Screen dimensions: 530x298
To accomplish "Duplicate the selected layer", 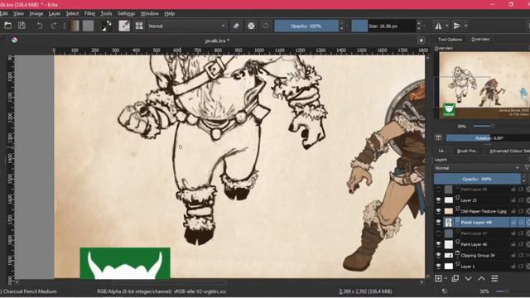I will point(455,278).
